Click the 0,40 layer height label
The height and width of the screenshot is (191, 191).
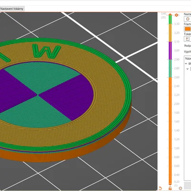[177, 175]
